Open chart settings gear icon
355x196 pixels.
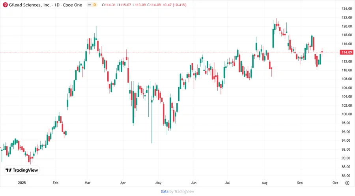347,183
